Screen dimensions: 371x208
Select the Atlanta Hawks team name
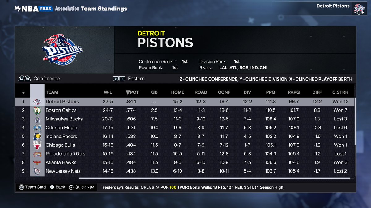(61, 162)
